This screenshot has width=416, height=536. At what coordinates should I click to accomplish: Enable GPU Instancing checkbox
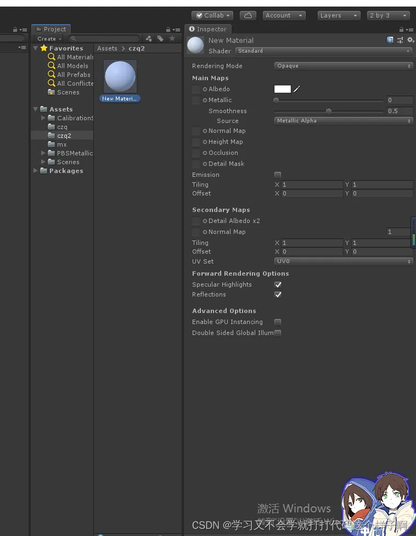[278, 322]
